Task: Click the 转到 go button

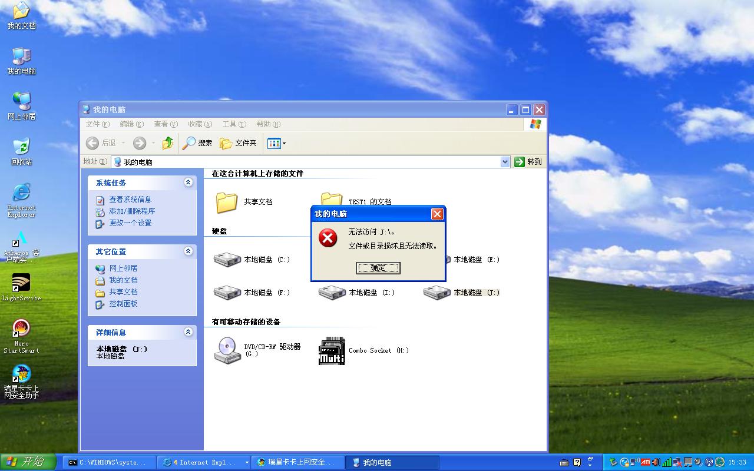Action: pos(528,162)
